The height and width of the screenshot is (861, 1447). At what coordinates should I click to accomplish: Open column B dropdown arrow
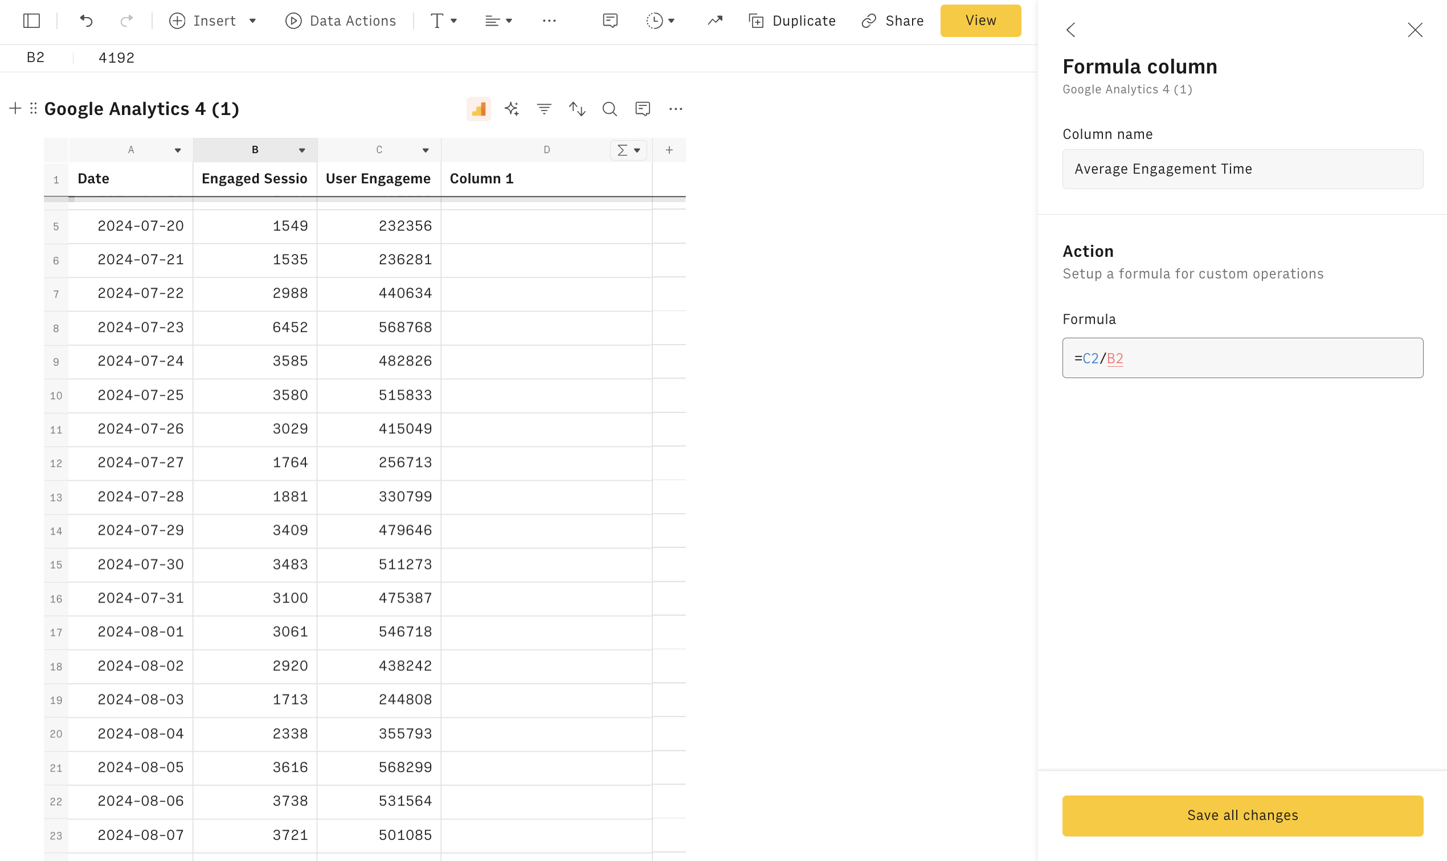[302, 150]
